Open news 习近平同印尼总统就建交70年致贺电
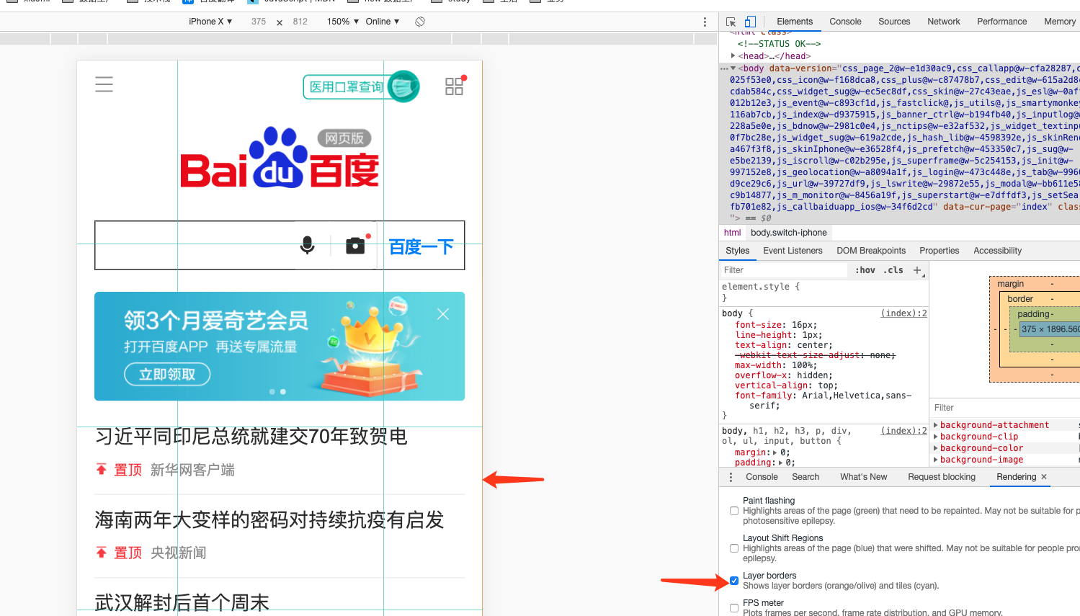 pyautogui.click(x=251, y=437)
